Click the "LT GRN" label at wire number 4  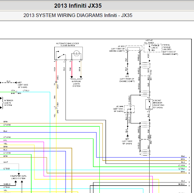(182, 165)
